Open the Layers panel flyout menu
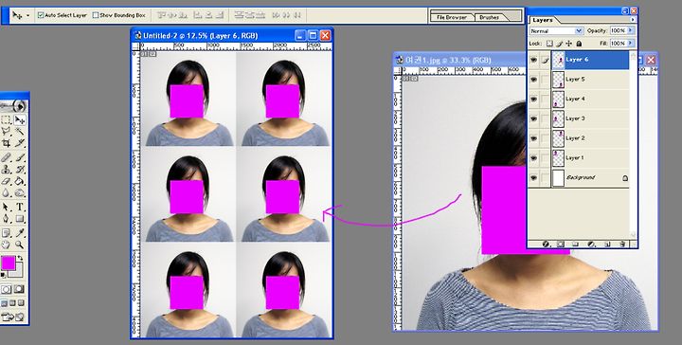The width and height of the screenshot is (682, 345). tap(633, 20)
